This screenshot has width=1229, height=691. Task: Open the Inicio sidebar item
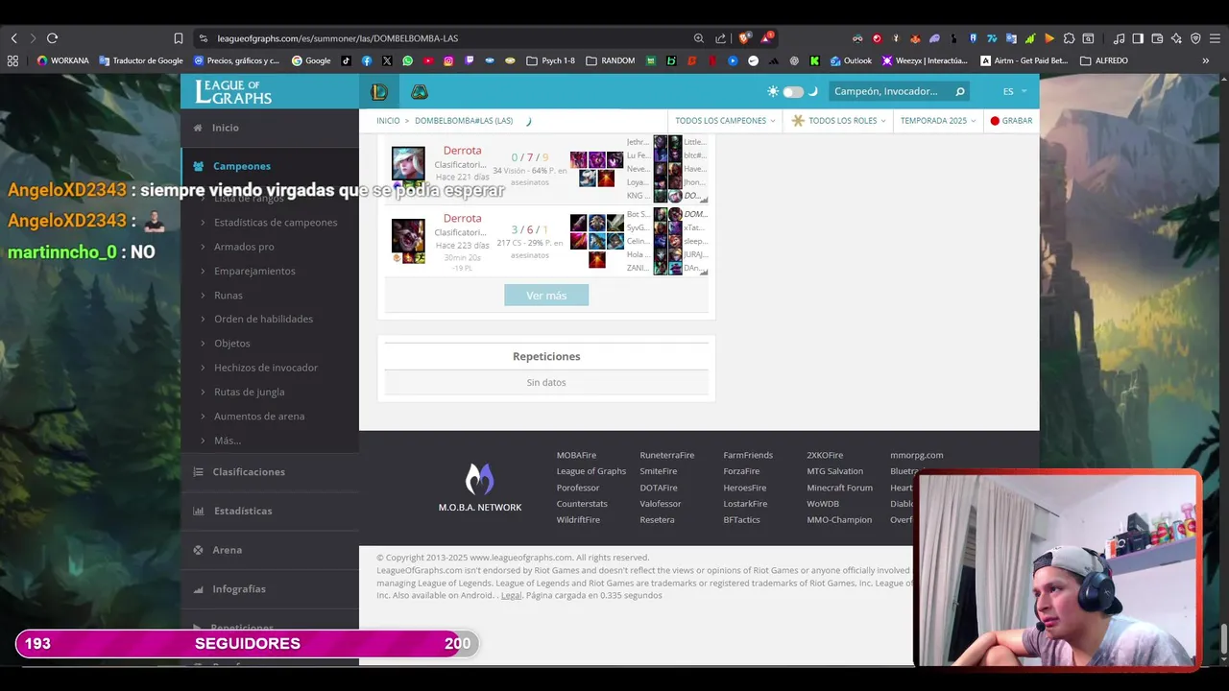click(270, 128)
